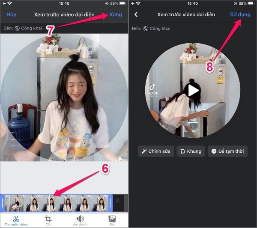Tap the scissors Thu ngắn video icon
This screenshot has width=257, height=228.
16,219
